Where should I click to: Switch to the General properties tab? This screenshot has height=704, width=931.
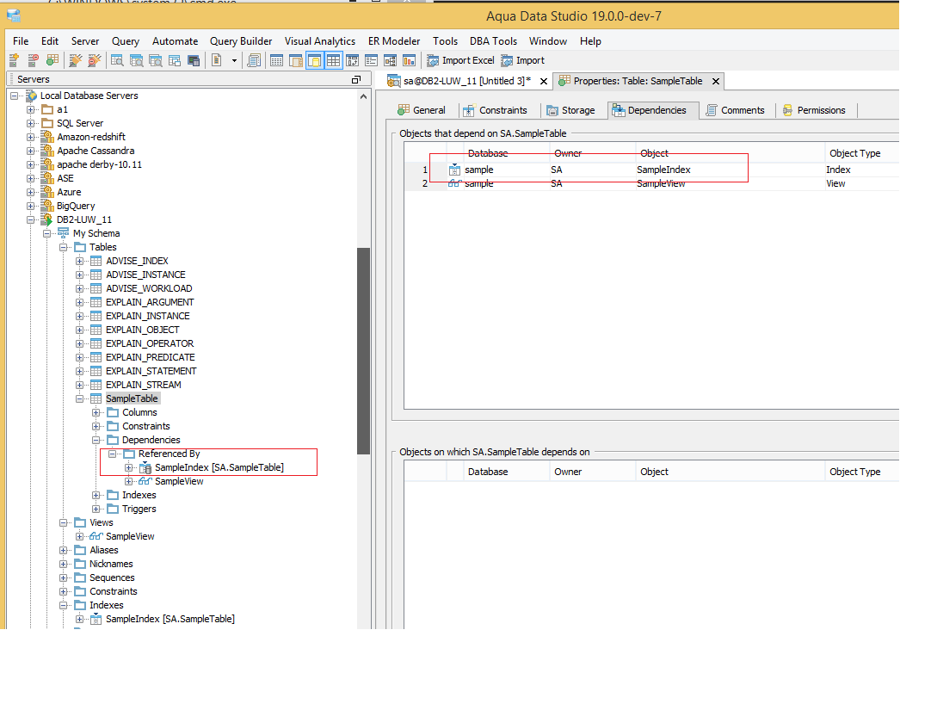(422, 110)
